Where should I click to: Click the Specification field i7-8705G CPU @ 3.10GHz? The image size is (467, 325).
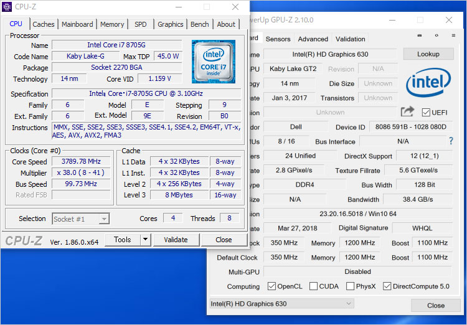tap(146, 93)
